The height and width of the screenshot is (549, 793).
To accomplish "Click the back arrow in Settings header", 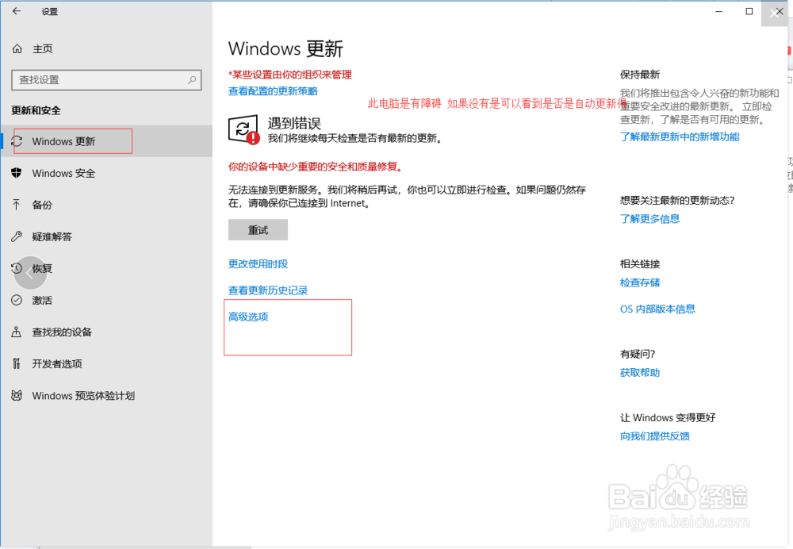I will [x=17, y=11].
